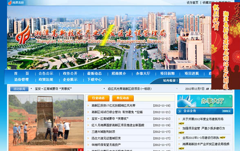This screenshot has width=240, height=151.
Task: Click the 湘潭高新 logo at top left
Action: [x=16, y=2]
